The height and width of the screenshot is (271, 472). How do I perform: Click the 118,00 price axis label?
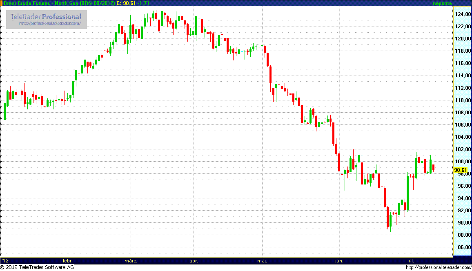pos(463,51)
